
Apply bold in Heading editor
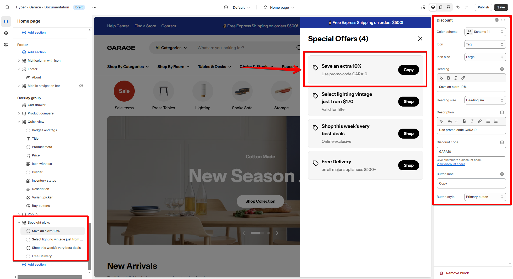click(449, 78)
